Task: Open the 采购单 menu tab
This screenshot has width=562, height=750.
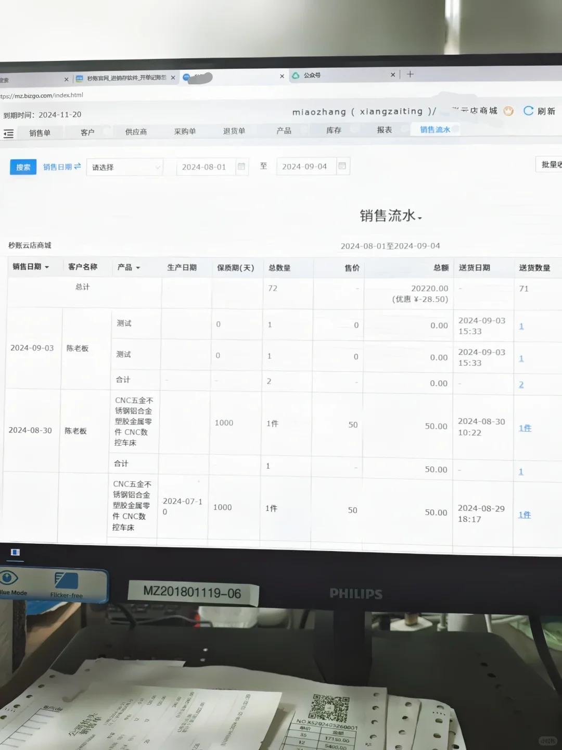Action: point(185,131)
